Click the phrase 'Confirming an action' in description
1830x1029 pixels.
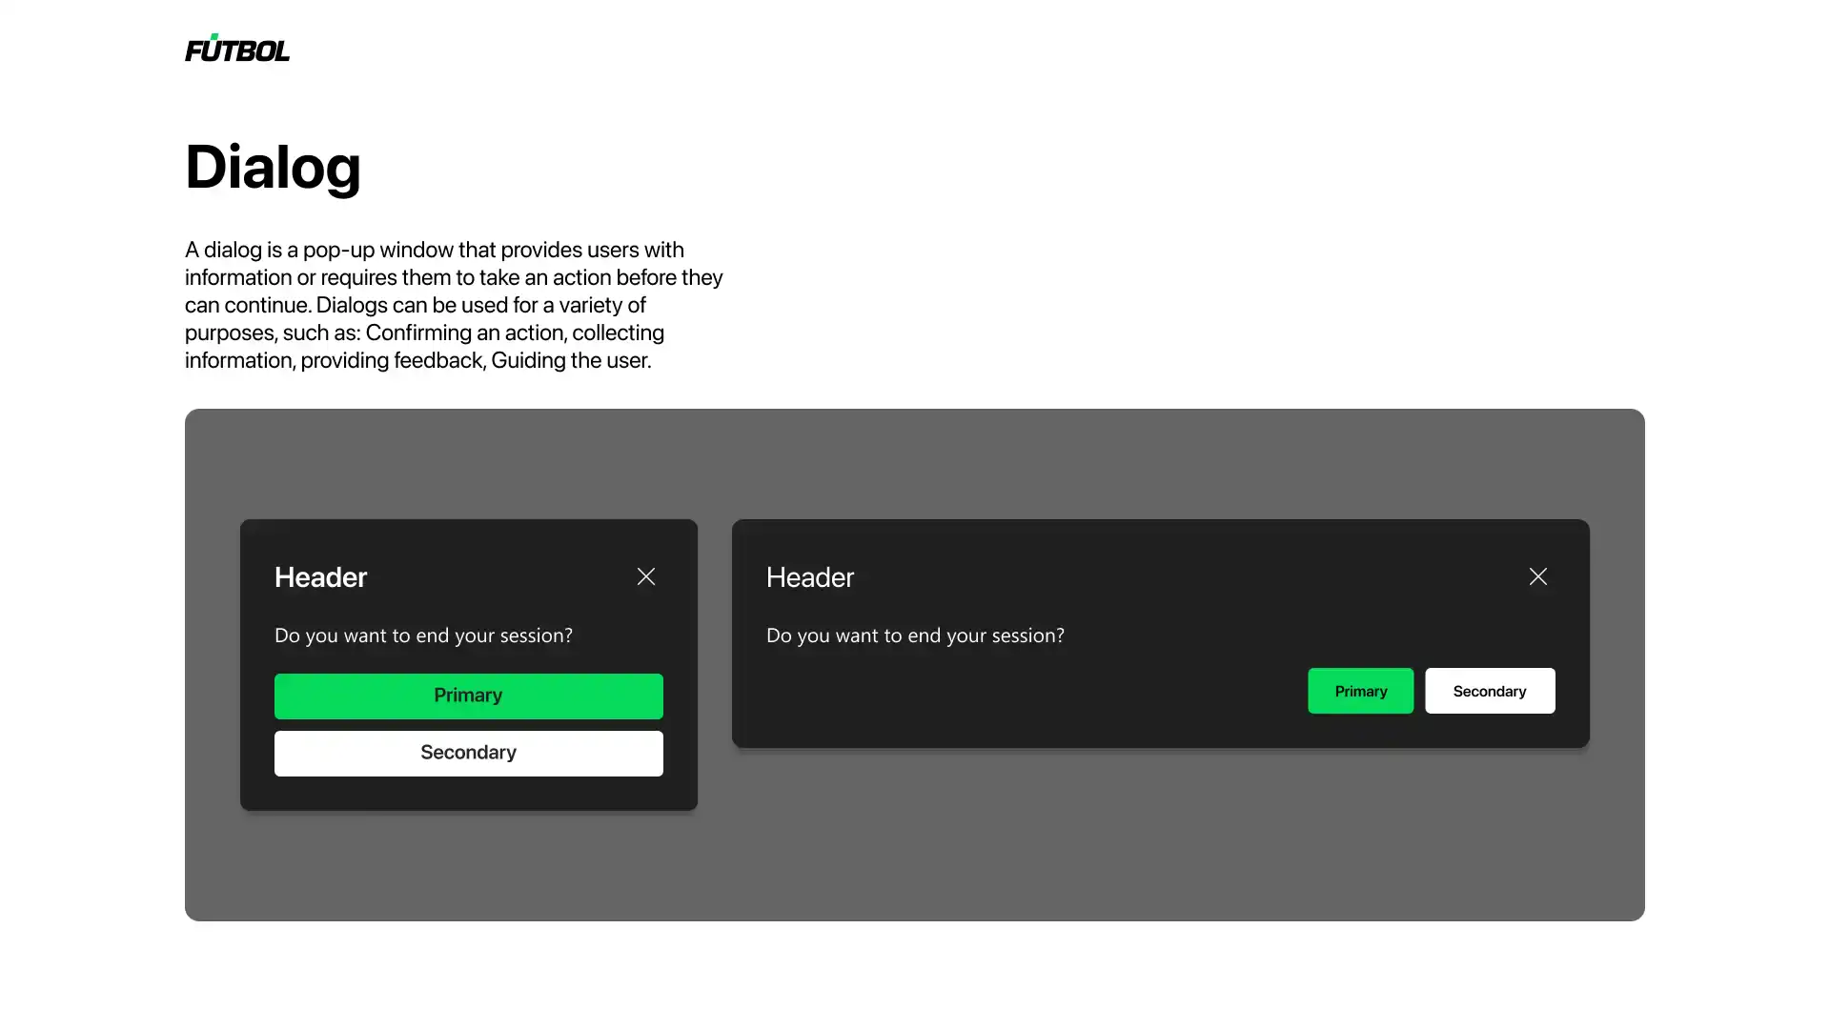(465, 333)
